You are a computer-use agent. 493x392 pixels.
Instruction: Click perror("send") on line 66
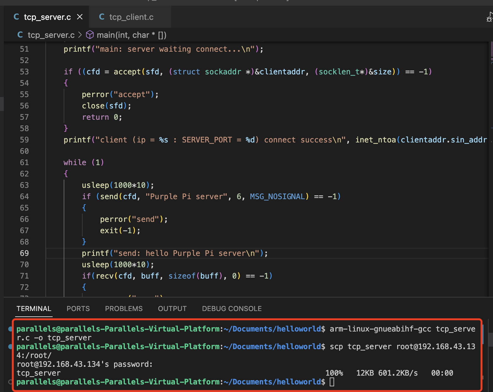pos(134,219)
